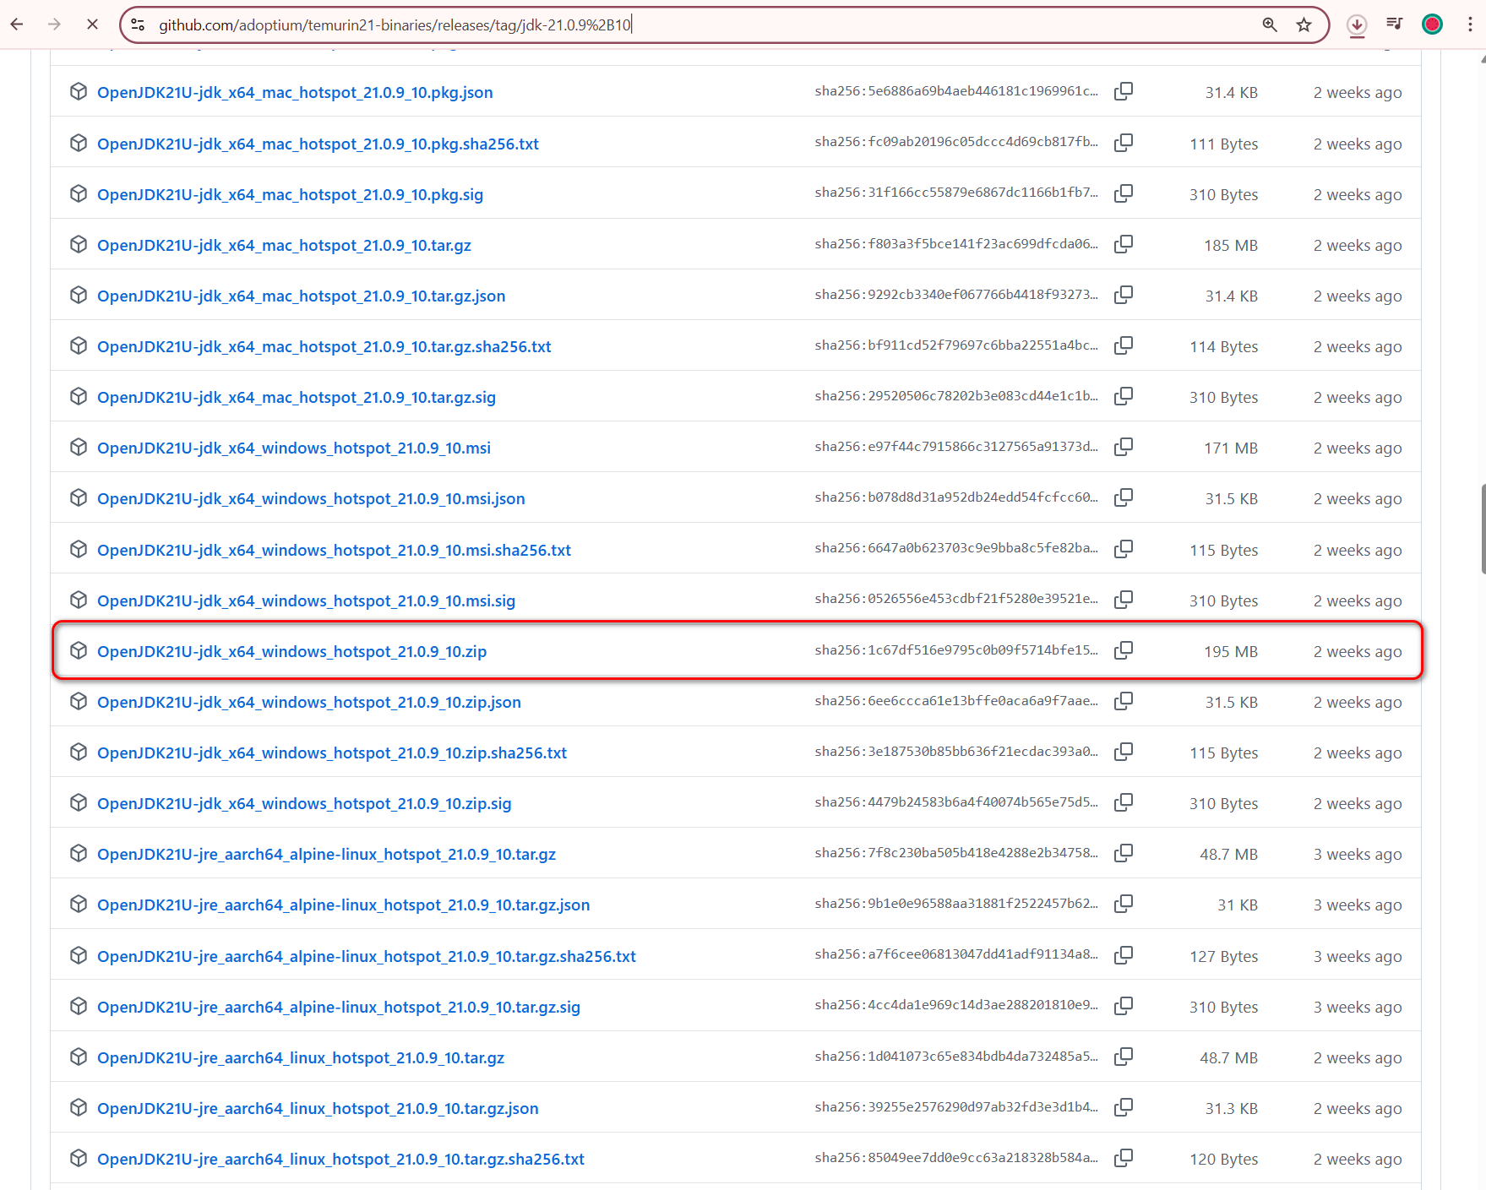
Task: Copy sha256 for x64_windows zip.sig
Action: click(x=1124, y=802)
